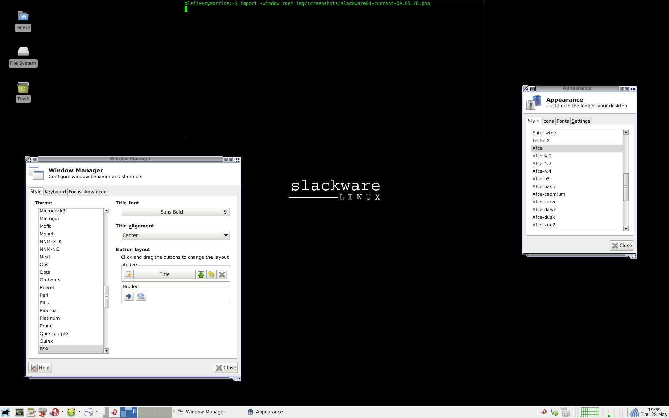Click the green shade button in Active layout

(x=201, y=274)
